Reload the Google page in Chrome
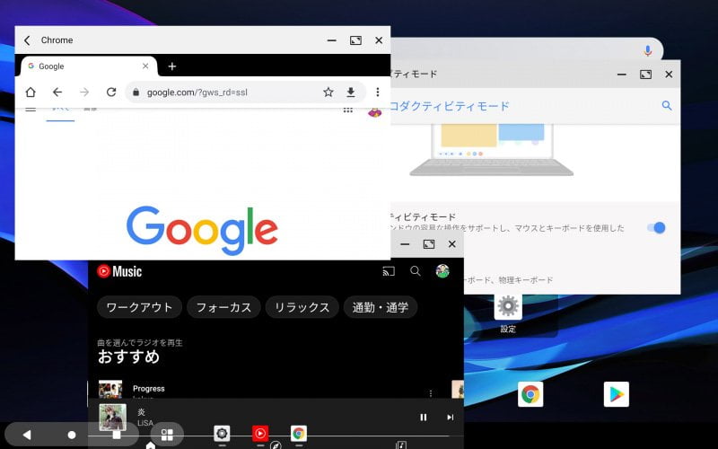This screenshot has height=449, width=718. 111,92
